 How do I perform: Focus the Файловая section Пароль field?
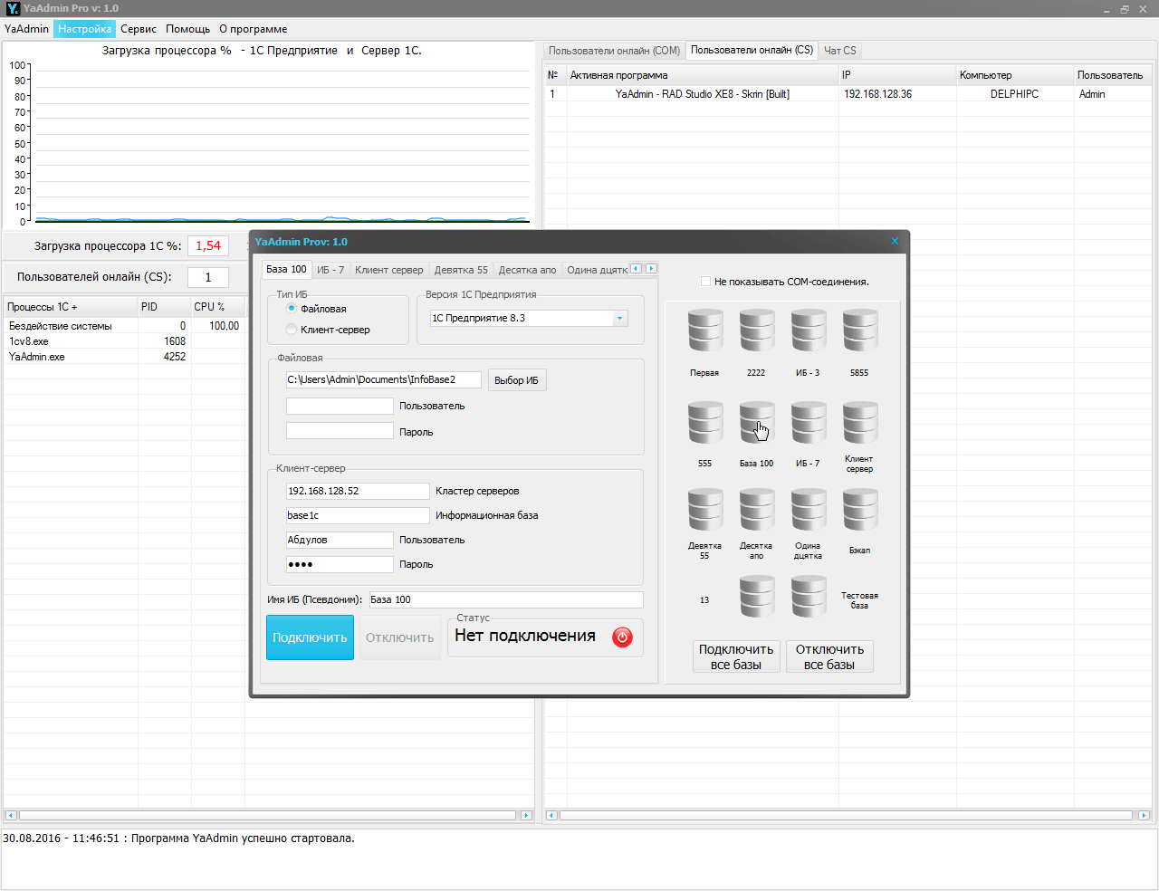pos(340,431)
